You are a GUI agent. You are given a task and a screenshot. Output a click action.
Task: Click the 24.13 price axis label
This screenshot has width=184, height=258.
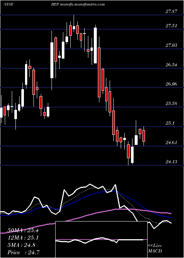(171, 162)
